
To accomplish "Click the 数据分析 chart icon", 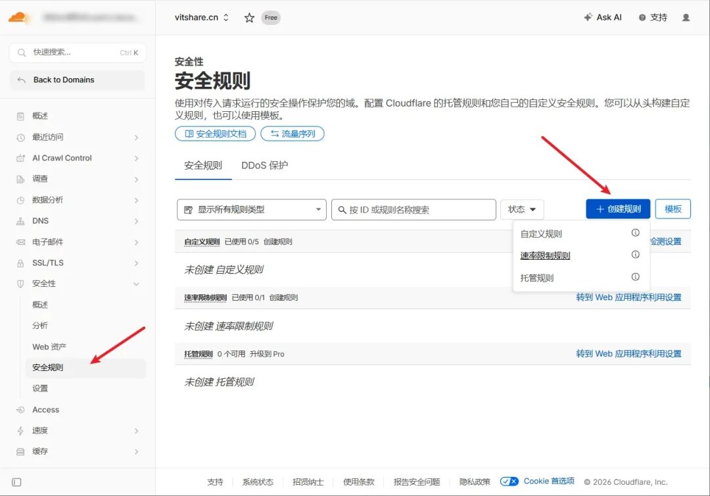I will (x=20, y=200).
